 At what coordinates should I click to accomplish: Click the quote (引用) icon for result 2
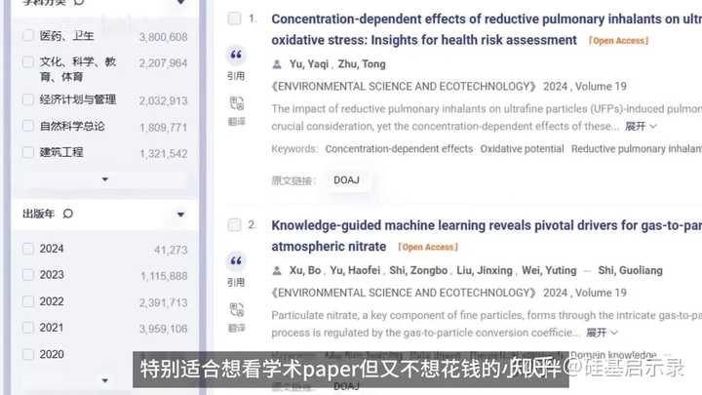236,261
